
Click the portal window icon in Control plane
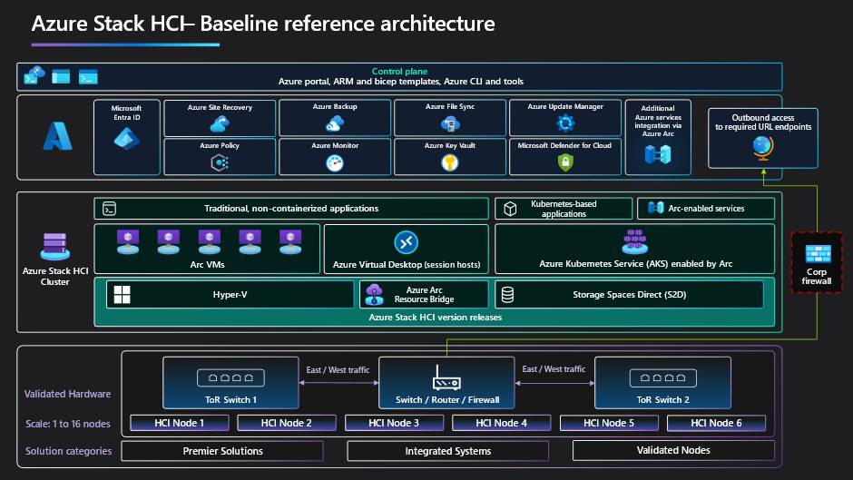pos(61,77)
